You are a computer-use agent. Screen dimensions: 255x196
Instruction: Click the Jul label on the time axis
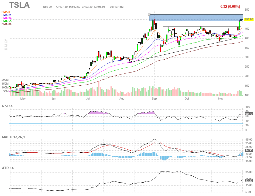pos(88,99)
